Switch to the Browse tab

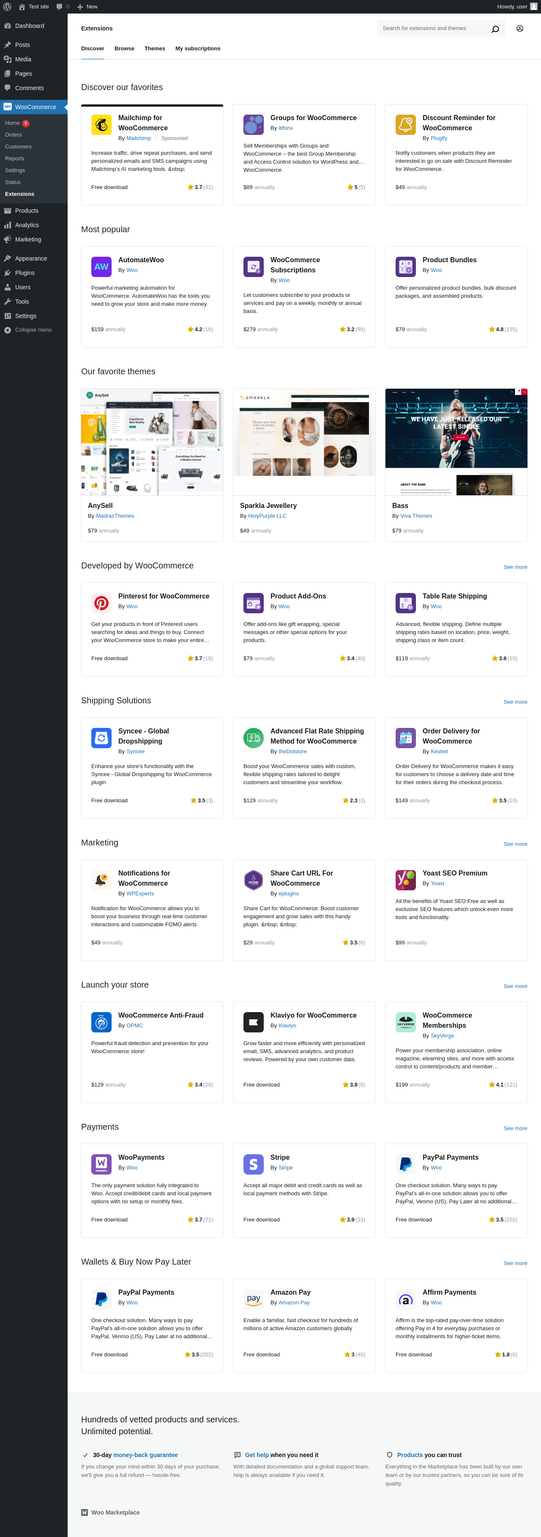click(x=124, y=49)
